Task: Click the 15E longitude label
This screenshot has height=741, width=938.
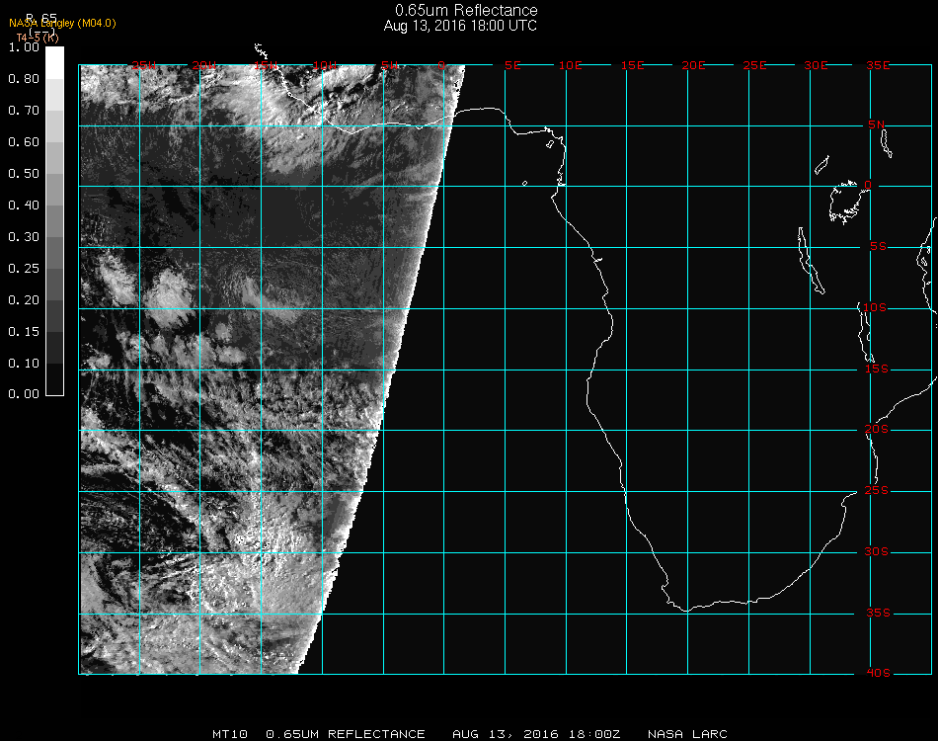Action: (633, 65)
